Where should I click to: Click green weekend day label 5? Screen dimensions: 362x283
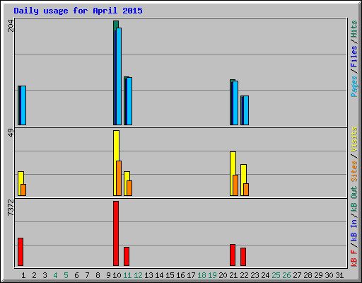click(66, 275)
